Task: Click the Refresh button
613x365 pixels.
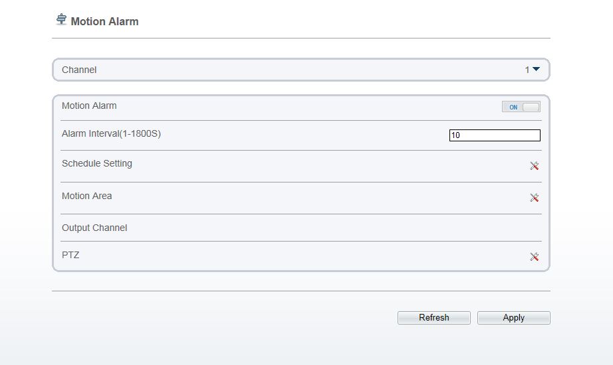Action: pos(434,318)
